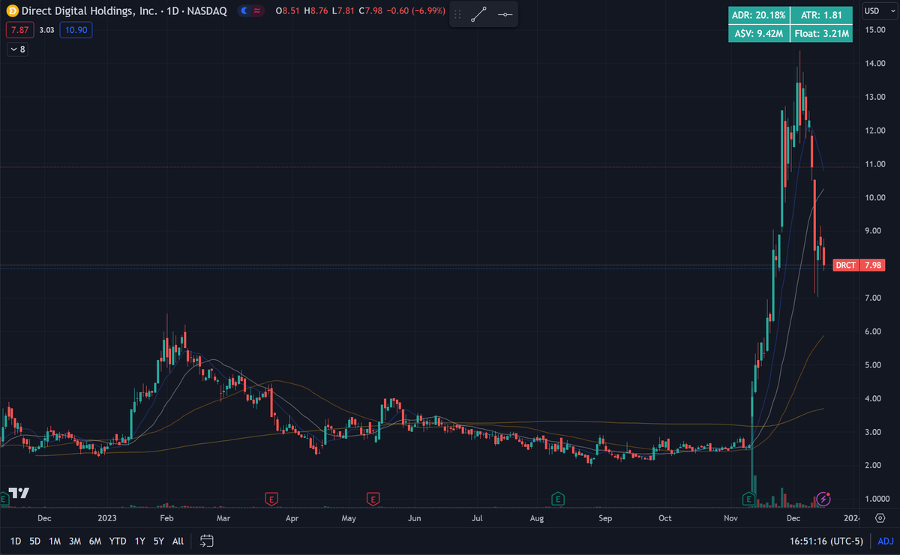Image resolution: width=900 pixels, height=555 pixels.
Task: Click the DRCT 7.98 price label on axis
Action: [859, 265]
